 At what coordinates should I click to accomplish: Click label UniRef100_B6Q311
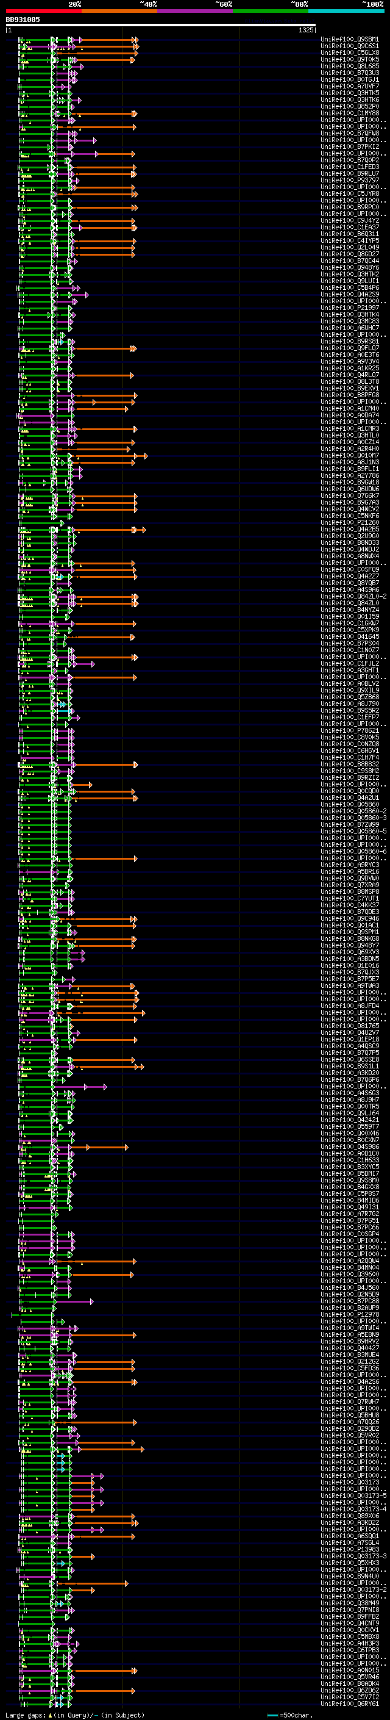pos(350,234)
